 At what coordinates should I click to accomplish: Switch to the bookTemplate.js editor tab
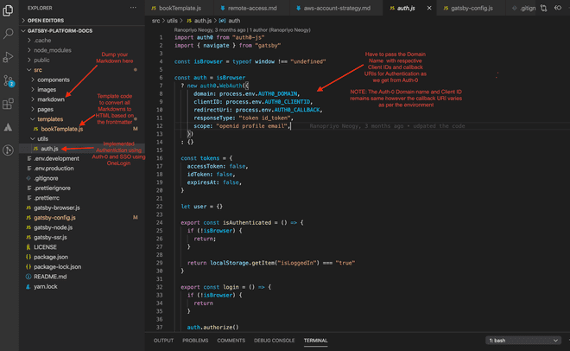pos(180,8)
